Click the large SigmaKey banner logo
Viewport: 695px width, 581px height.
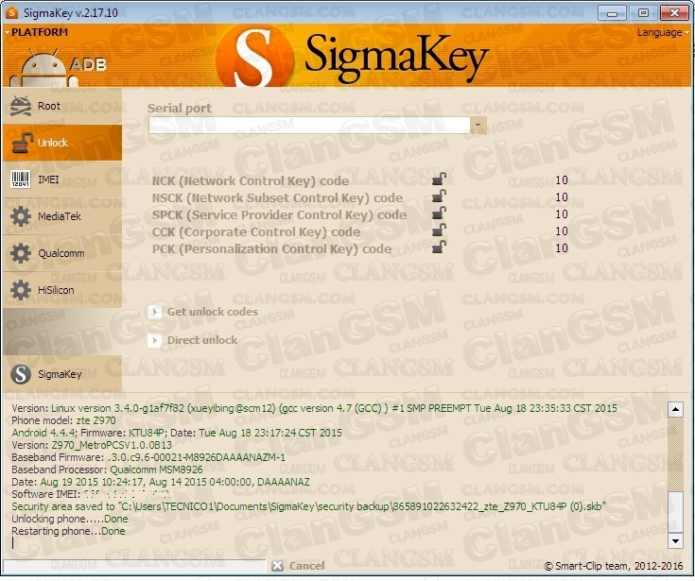tap(353, 57)
